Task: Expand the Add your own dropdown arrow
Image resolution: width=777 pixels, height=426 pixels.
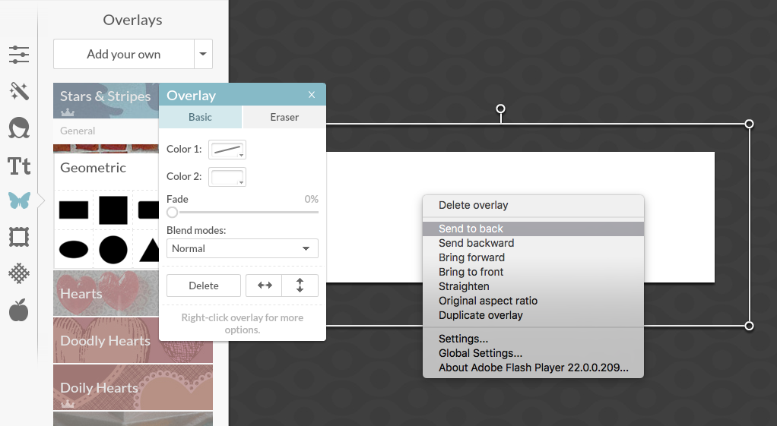Action: (203, 54)
